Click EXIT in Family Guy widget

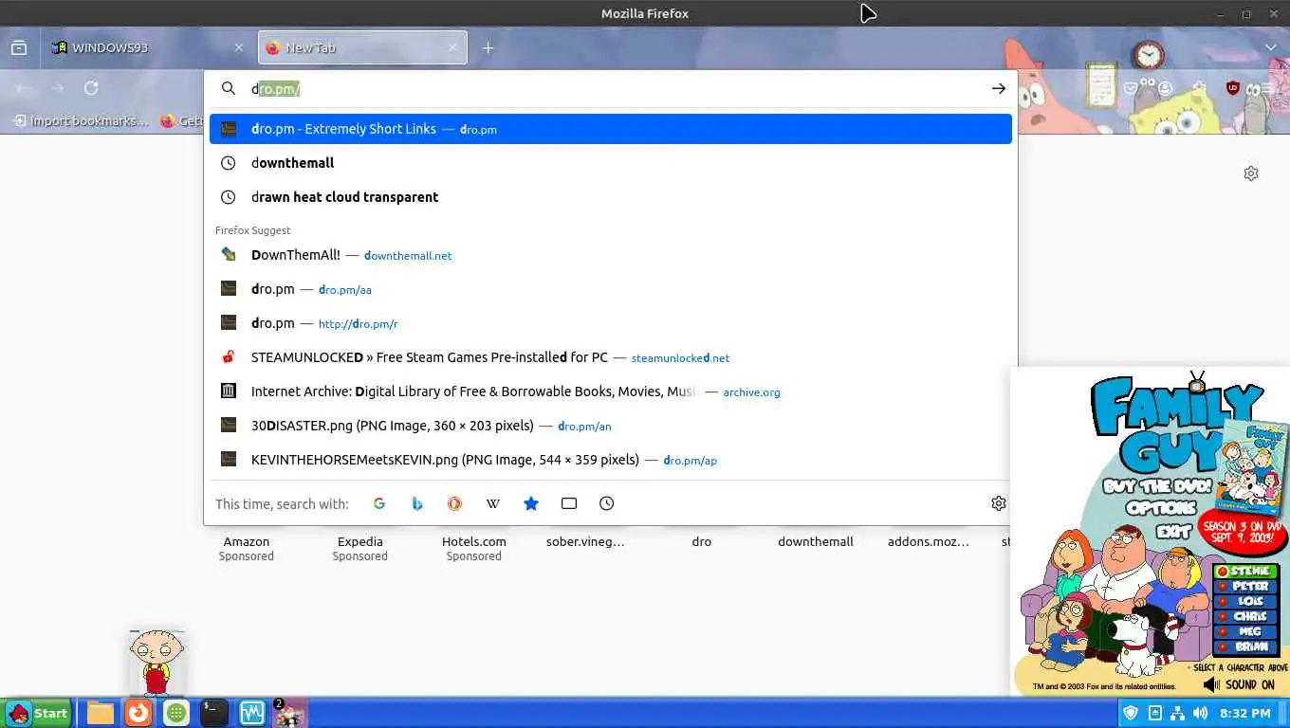point(1172,532)
